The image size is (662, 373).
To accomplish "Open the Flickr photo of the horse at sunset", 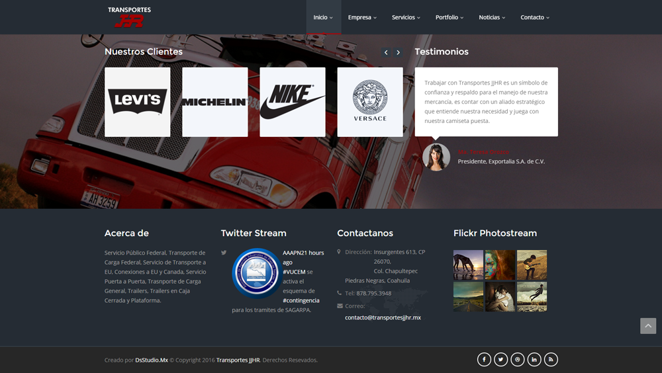I will point(468,265).
